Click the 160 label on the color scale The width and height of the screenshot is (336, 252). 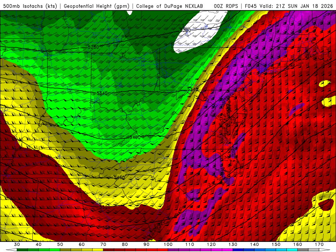point(298,244)
